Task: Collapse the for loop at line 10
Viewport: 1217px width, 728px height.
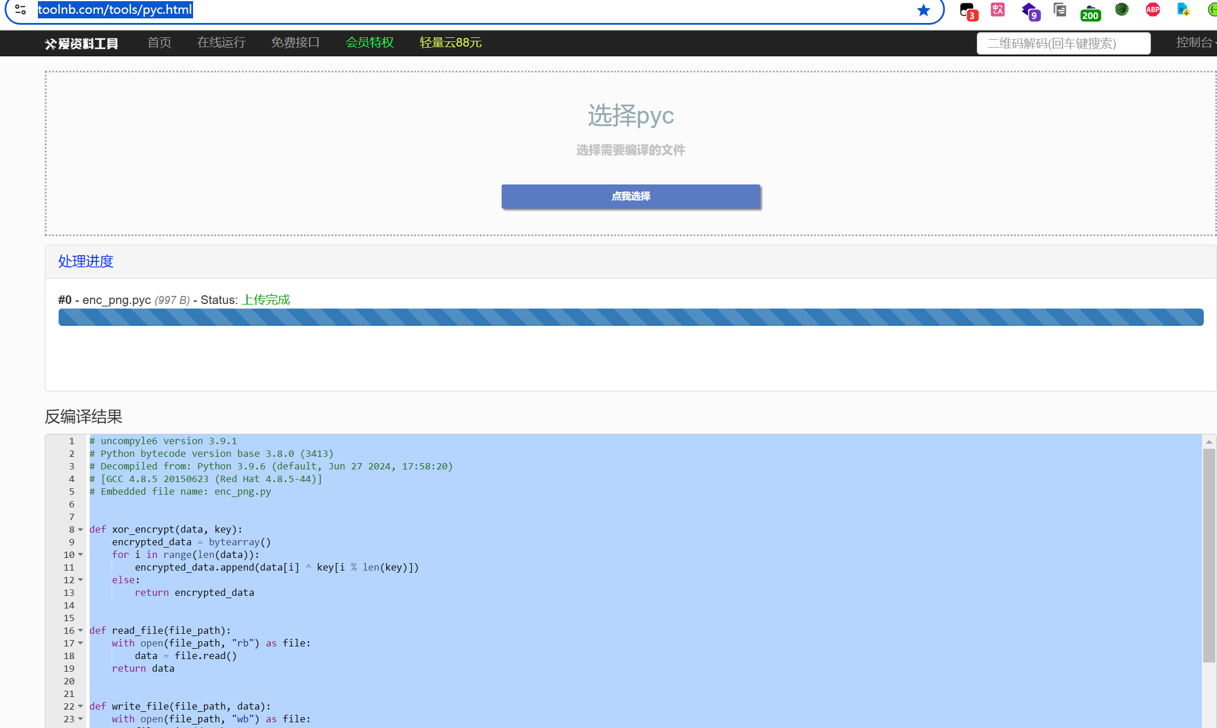Action: (x=80, y=555)
